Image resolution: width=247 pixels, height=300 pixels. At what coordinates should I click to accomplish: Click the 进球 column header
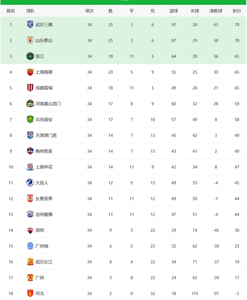pyautogui.click(x=174, y=11)
